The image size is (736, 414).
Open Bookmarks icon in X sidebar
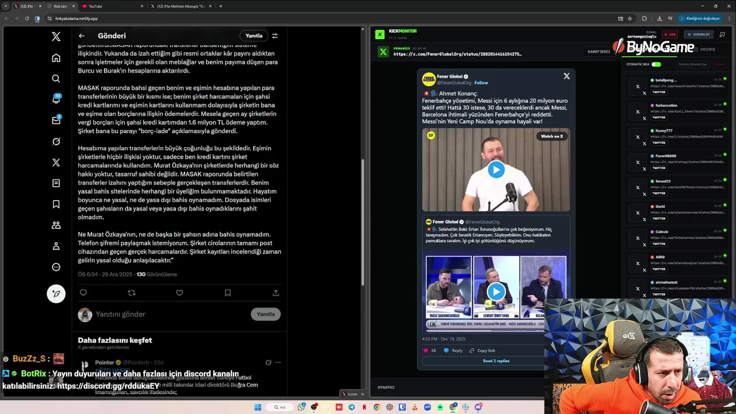click(x=56, y=204)
